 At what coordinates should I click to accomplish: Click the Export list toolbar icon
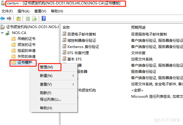coord(35,18)
